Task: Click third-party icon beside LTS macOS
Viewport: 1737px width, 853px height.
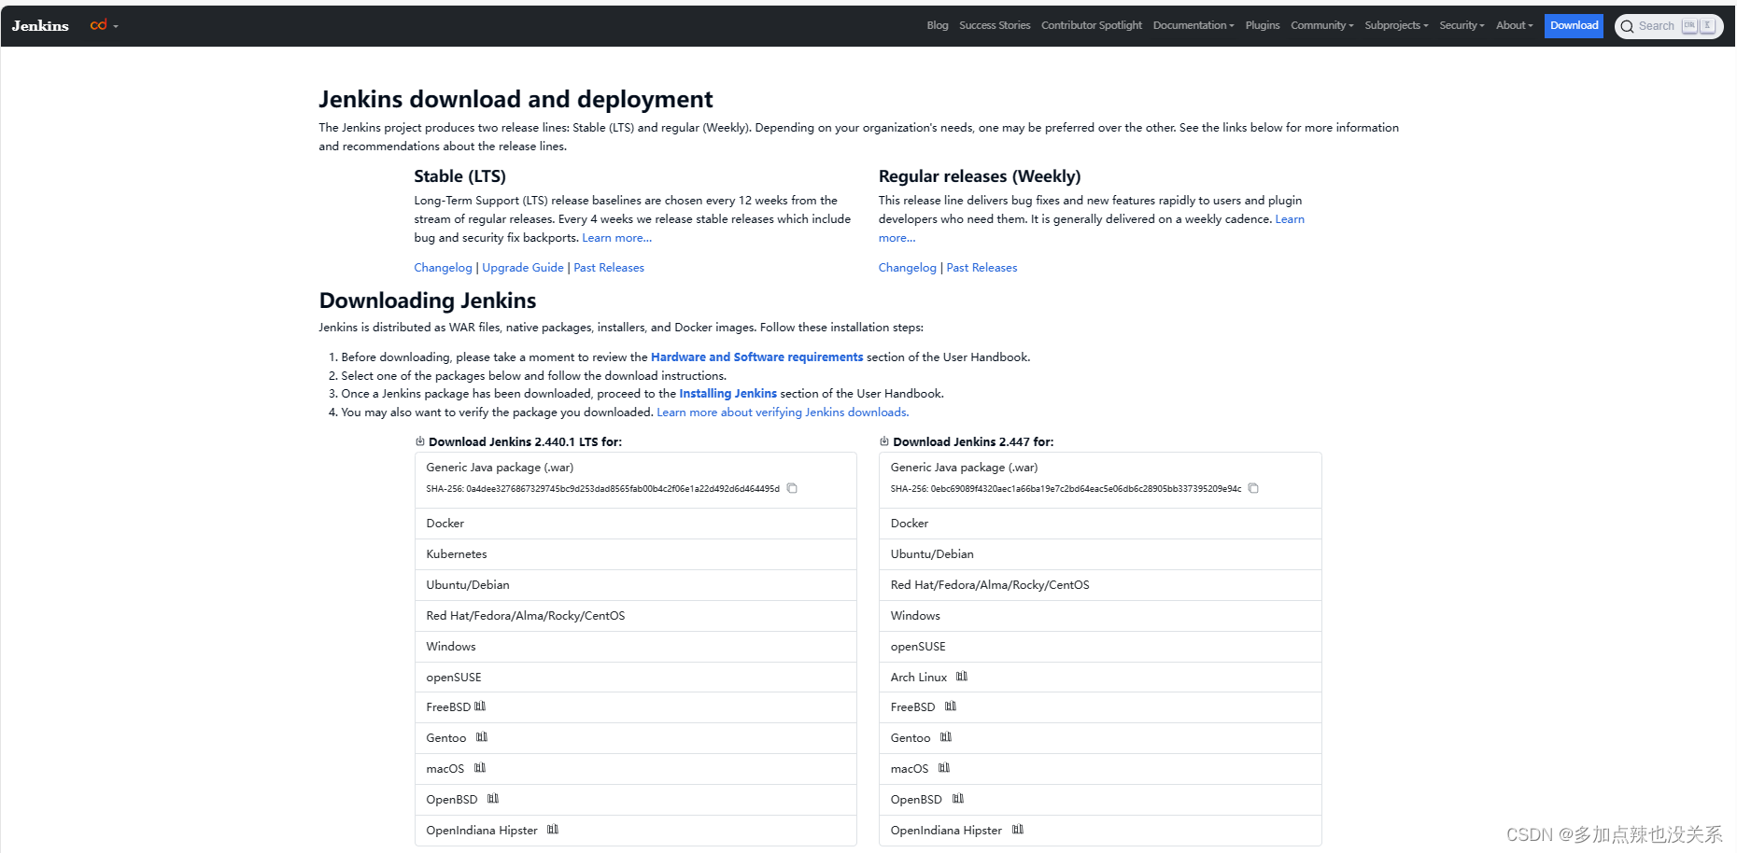Action: click(x=480, y=768)
